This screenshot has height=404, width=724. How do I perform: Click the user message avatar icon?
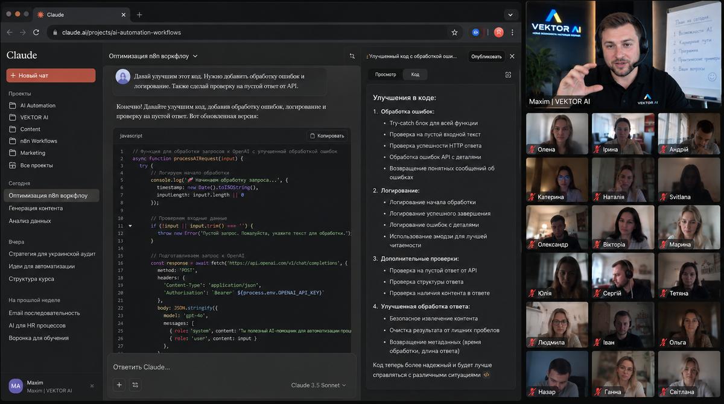123,77
